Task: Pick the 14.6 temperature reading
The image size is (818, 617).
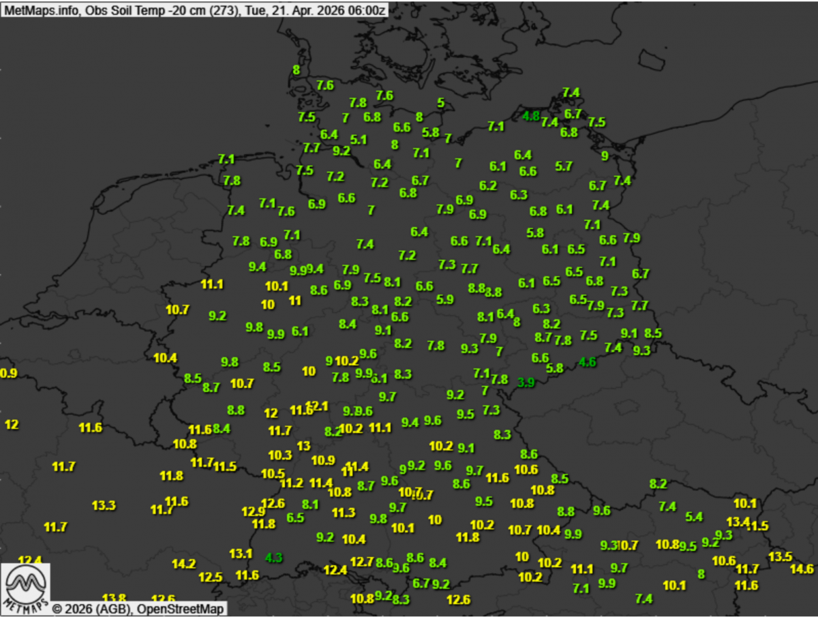Action: 802,569
